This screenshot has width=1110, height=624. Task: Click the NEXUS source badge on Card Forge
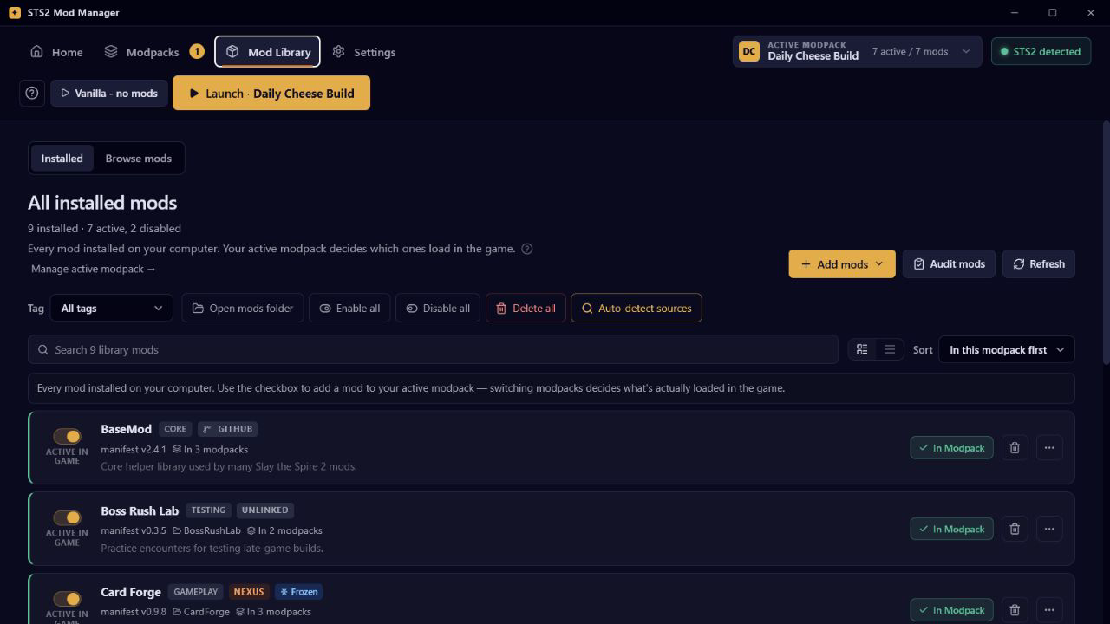[x=249, y=592]
